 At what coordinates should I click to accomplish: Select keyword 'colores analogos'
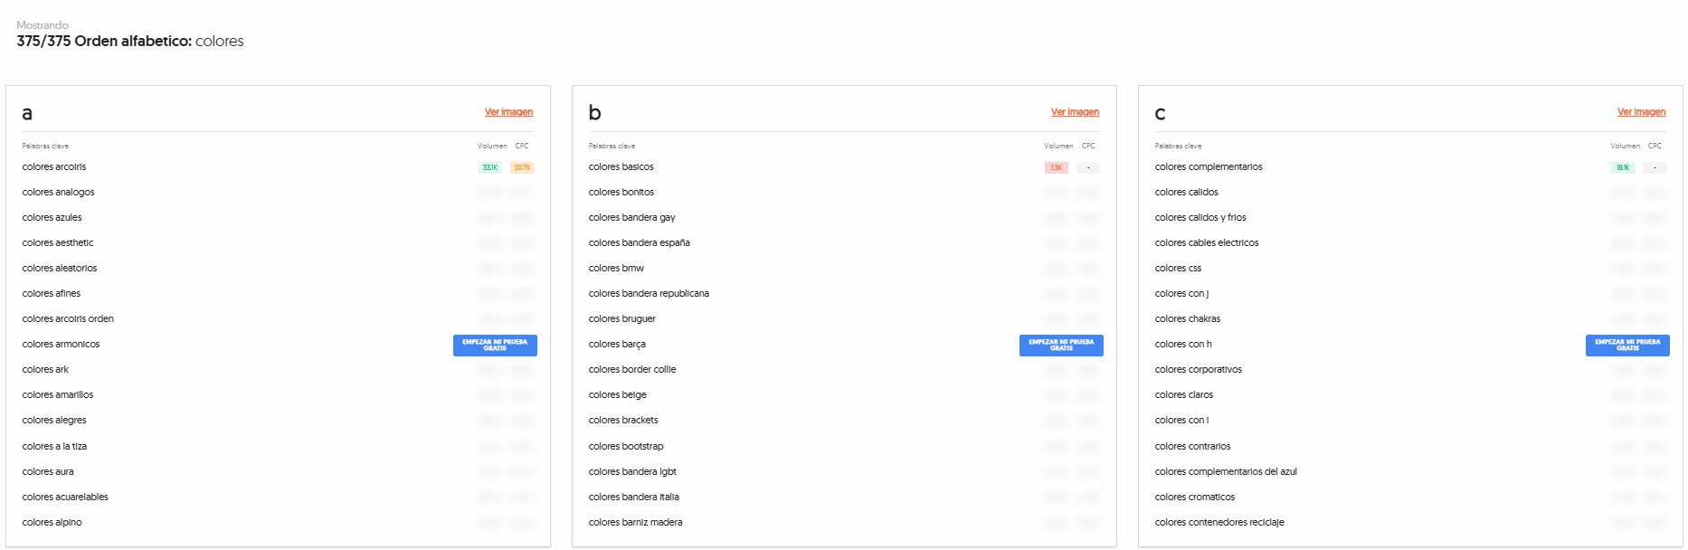point(58,193)
